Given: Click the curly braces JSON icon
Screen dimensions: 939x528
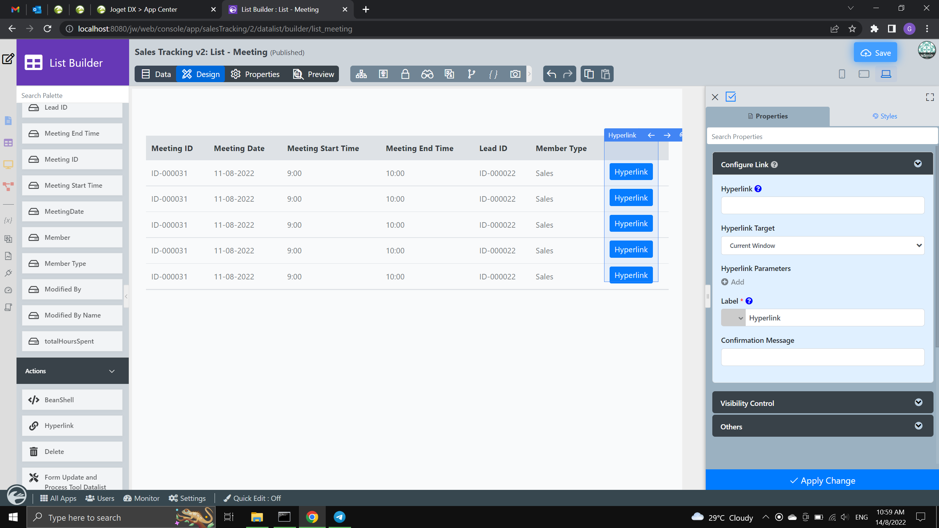Looking at the screenshot, I should [493, 74].
